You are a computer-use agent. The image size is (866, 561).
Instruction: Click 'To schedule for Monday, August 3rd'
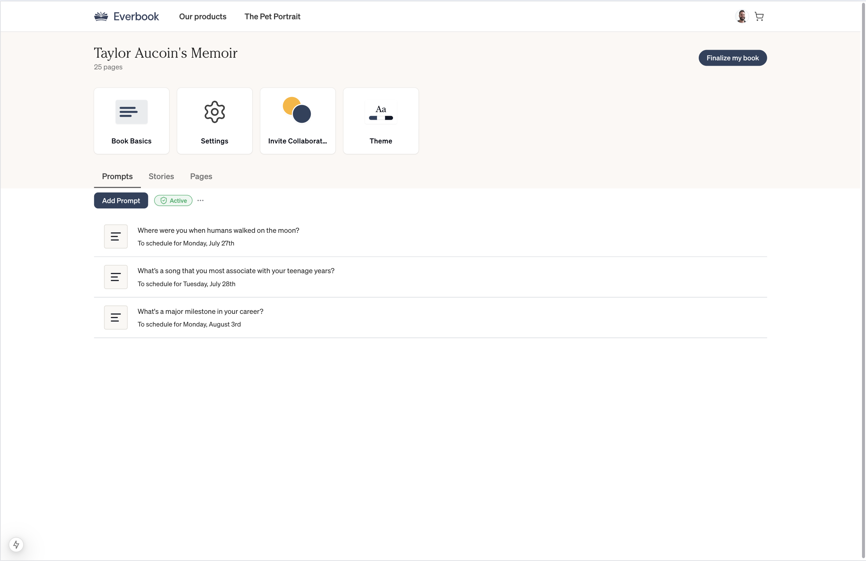point(189,324)
